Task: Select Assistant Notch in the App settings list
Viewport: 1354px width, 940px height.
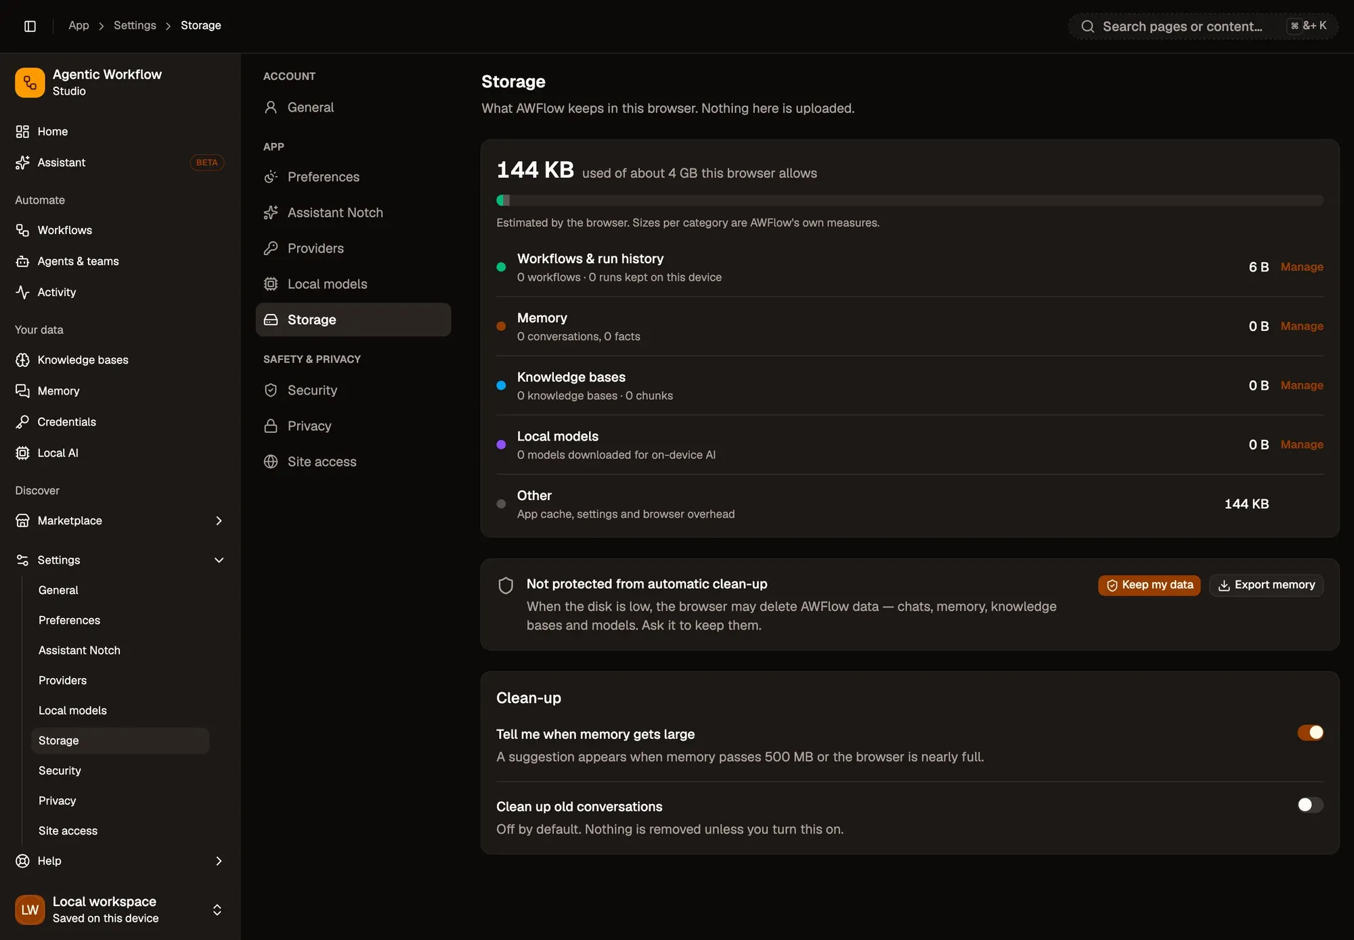Action: coord(353,212)
